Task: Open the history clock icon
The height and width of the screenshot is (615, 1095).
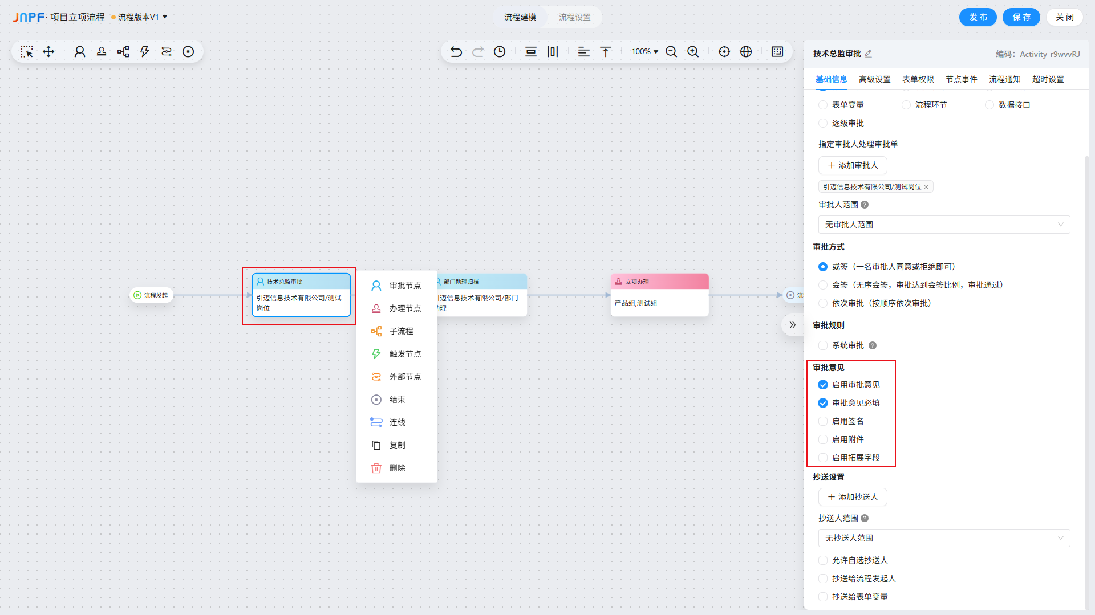Action: coord(500,52)
